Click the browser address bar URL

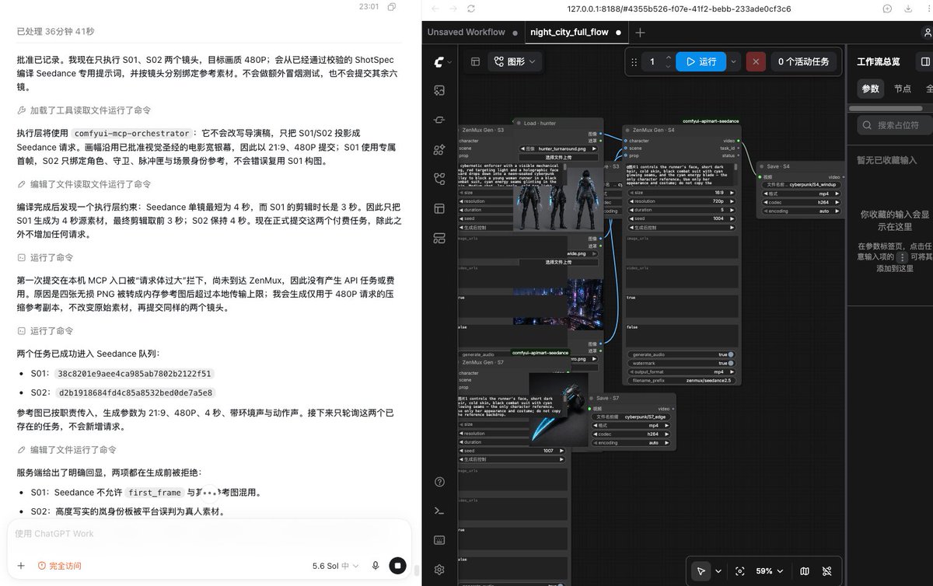coord(679,9)
